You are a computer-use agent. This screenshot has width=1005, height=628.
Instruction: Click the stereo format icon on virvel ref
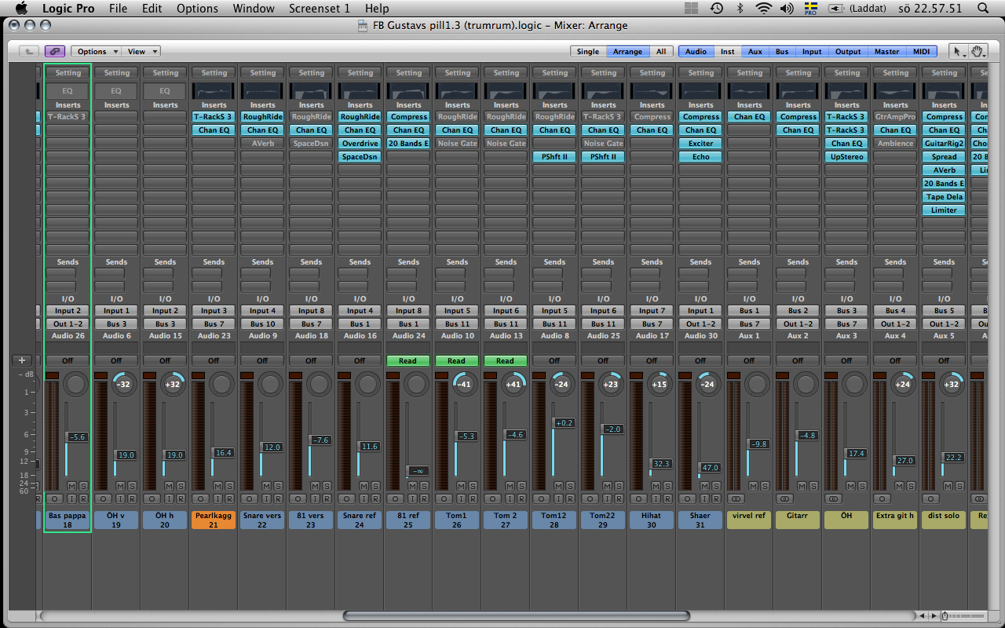(x=736, y=498)
